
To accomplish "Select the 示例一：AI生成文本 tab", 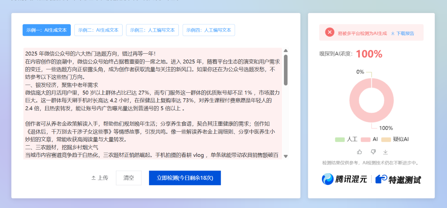I will (x=47, y=30).
